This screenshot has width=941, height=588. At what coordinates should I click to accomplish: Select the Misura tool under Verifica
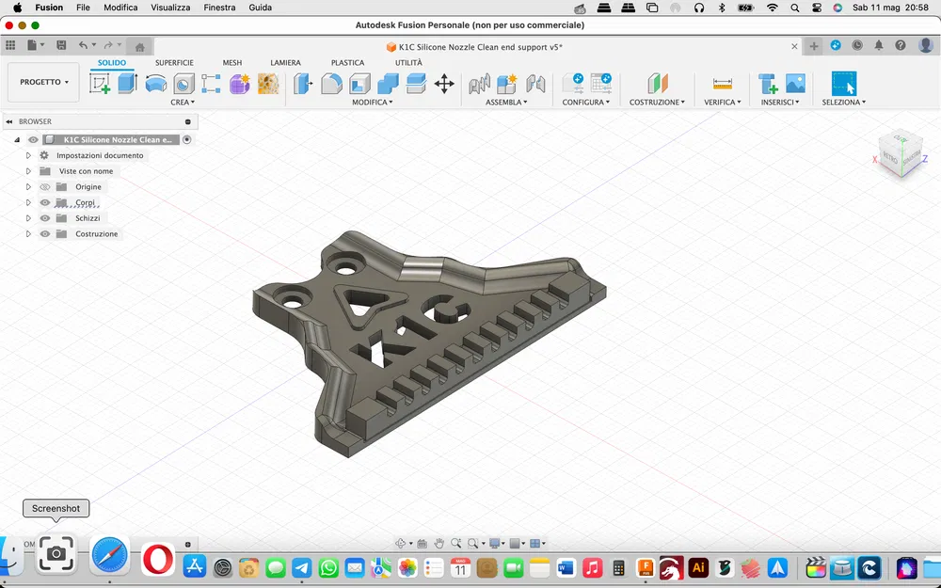pos(723,84)
